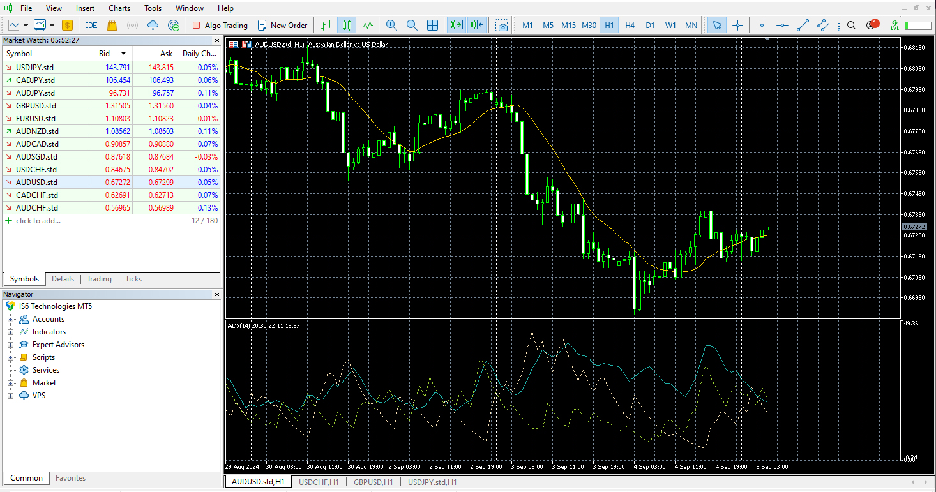The height and width of the screenshot is (492, 936).
Task: Select the arrow cursor tool
Action: [717, 26]
